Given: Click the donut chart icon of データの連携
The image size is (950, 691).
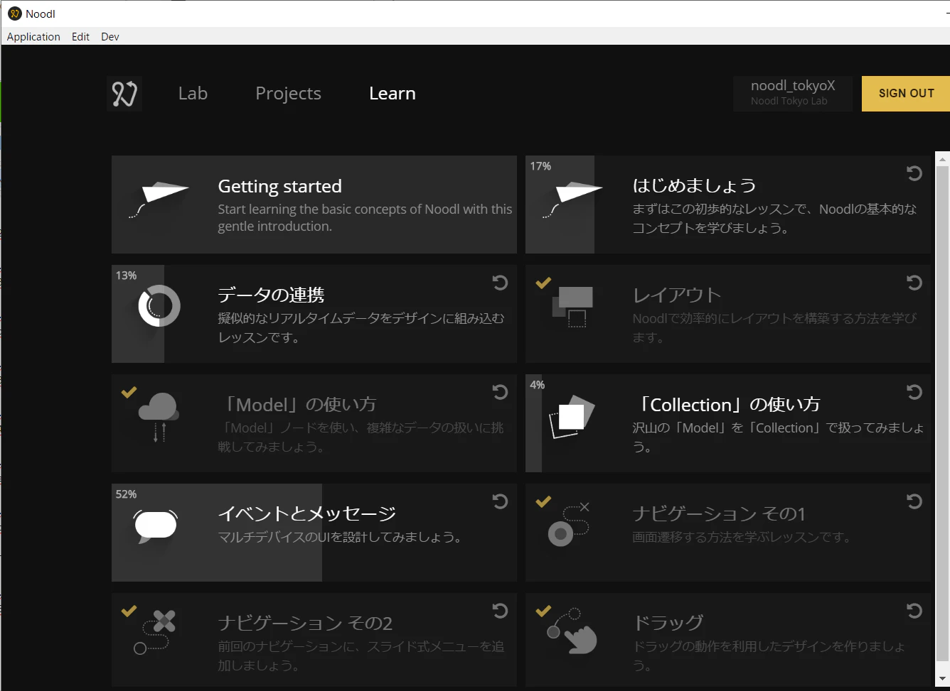Looking at the screenshot, I should tap(159, 306).
